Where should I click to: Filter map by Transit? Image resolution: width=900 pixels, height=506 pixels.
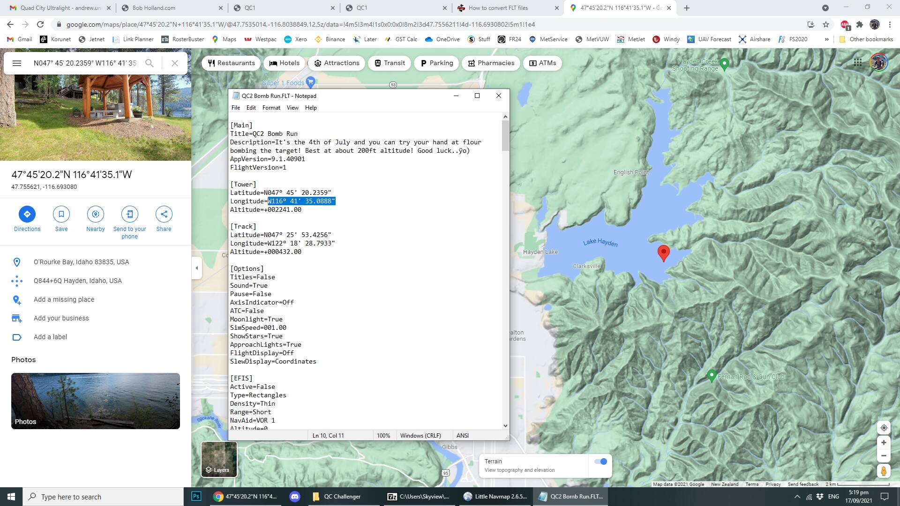[390, 63]
